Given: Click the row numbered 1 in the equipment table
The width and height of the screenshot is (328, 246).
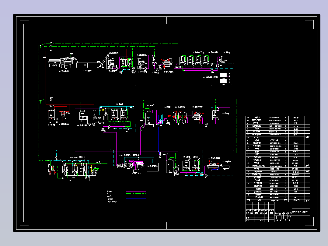Looking at the screenshot, I should pos(277,197).
